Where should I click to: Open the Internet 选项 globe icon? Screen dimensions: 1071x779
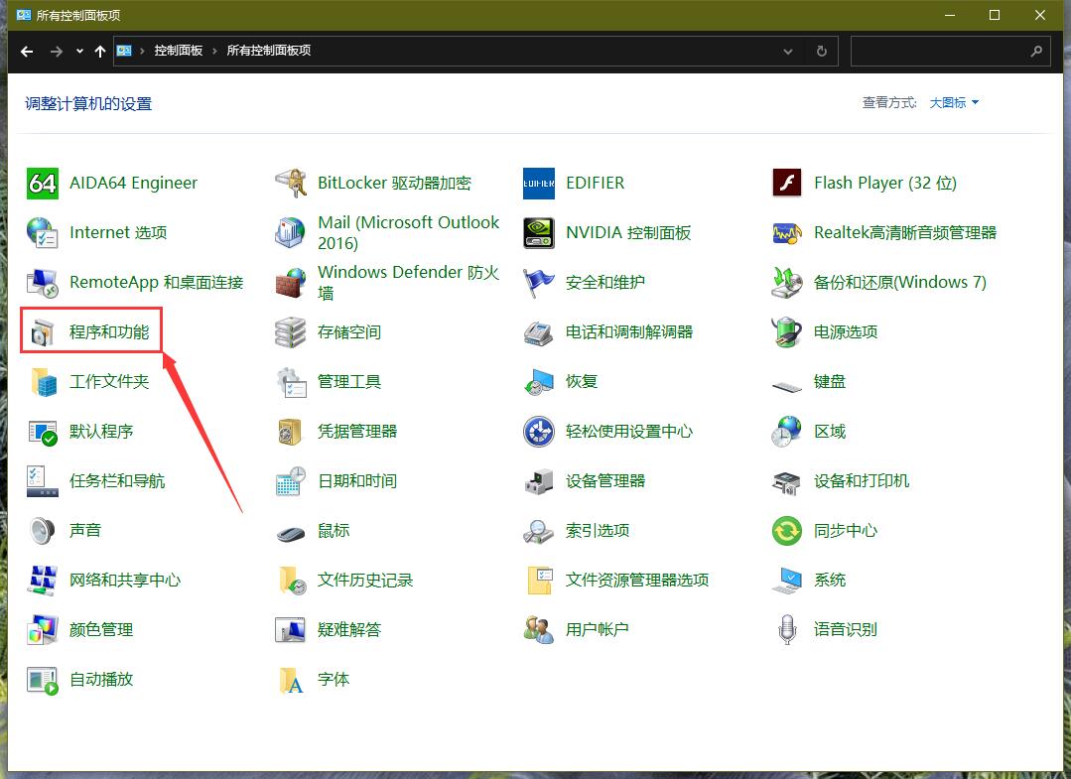pyautogui.click(x=43, y=233)
